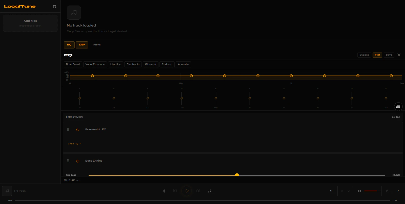Skip to the next track

point(198,191)
